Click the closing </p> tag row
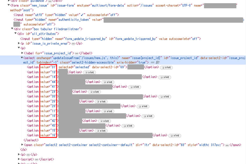The image size is (246, 164). [x=24, y=150]
